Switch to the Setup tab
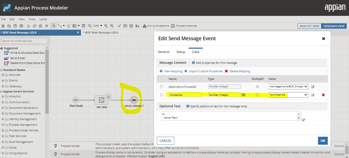349x158 pixels. [181, 52]
